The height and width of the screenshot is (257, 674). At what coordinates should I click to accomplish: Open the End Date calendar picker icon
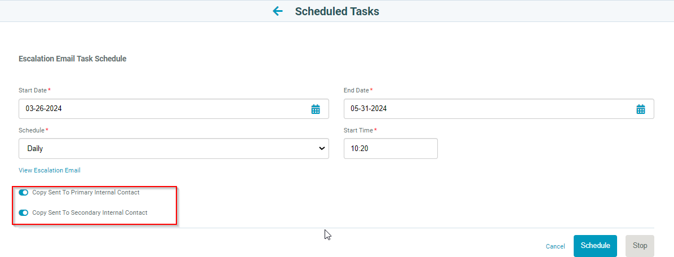point(641,109)
